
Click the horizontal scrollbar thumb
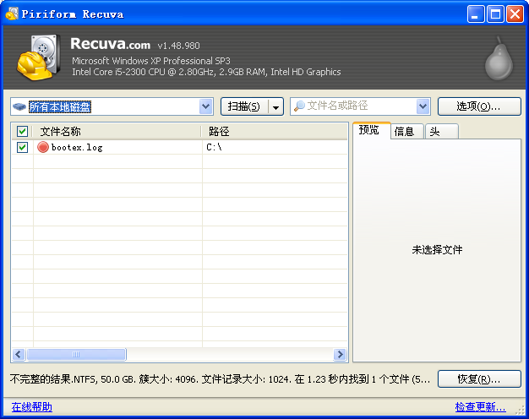click(76, 354)
